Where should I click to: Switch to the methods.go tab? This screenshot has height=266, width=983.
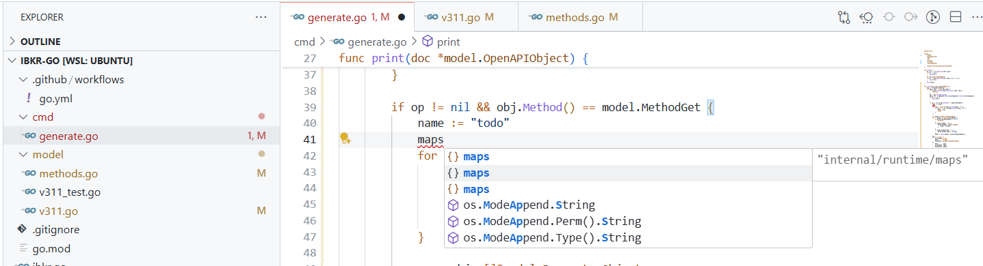[x=581, y=17]
